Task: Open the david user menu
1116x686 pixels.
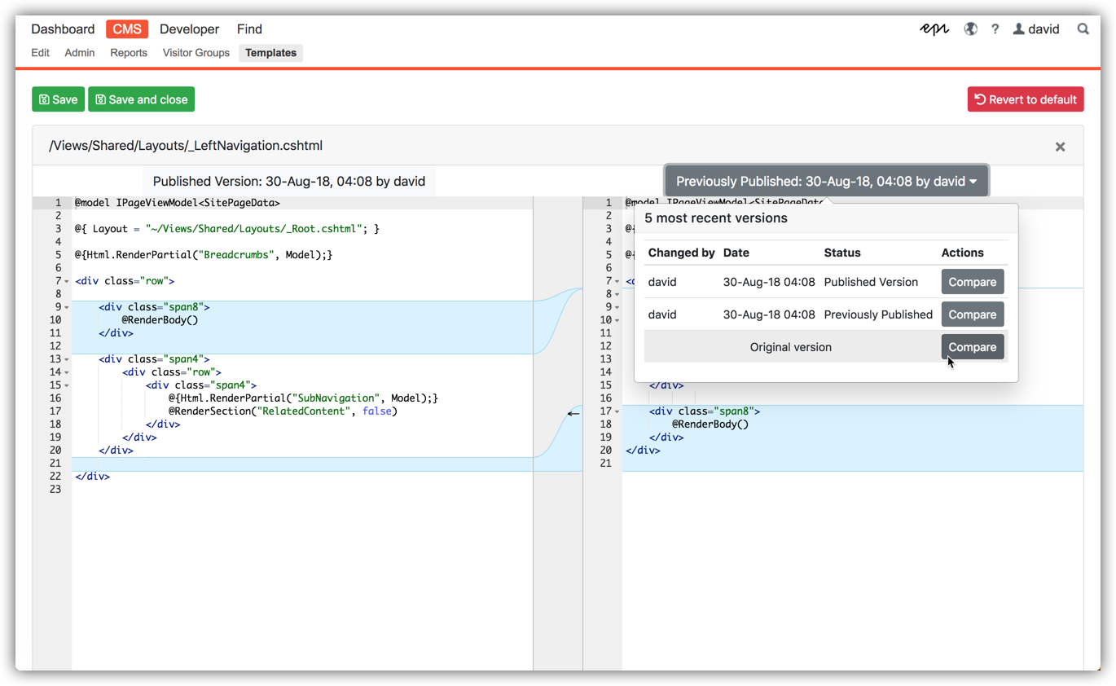Action: point(1036,29)
